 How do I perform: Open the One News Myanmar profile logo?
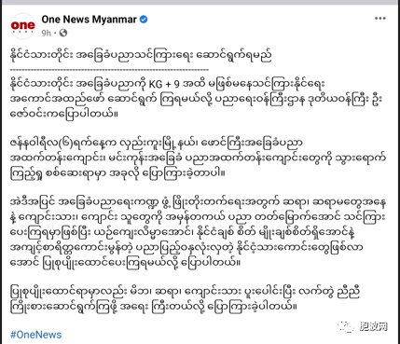point(22,26)
